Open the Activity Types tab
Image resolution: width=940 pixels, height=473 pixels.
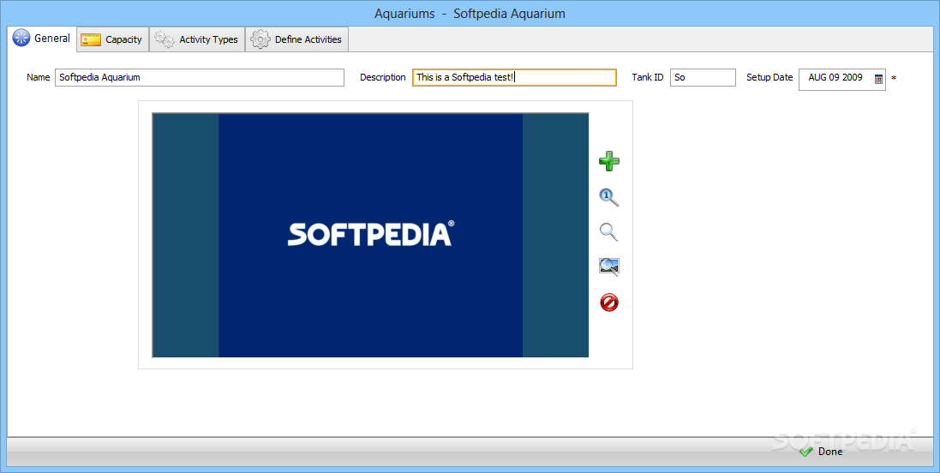[196, 39]
